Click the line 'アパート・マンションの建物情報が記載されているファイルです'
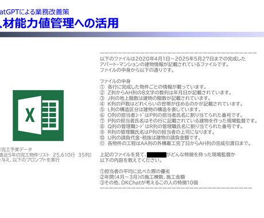This screenshot has height=218, width=264. click(165, 64)
